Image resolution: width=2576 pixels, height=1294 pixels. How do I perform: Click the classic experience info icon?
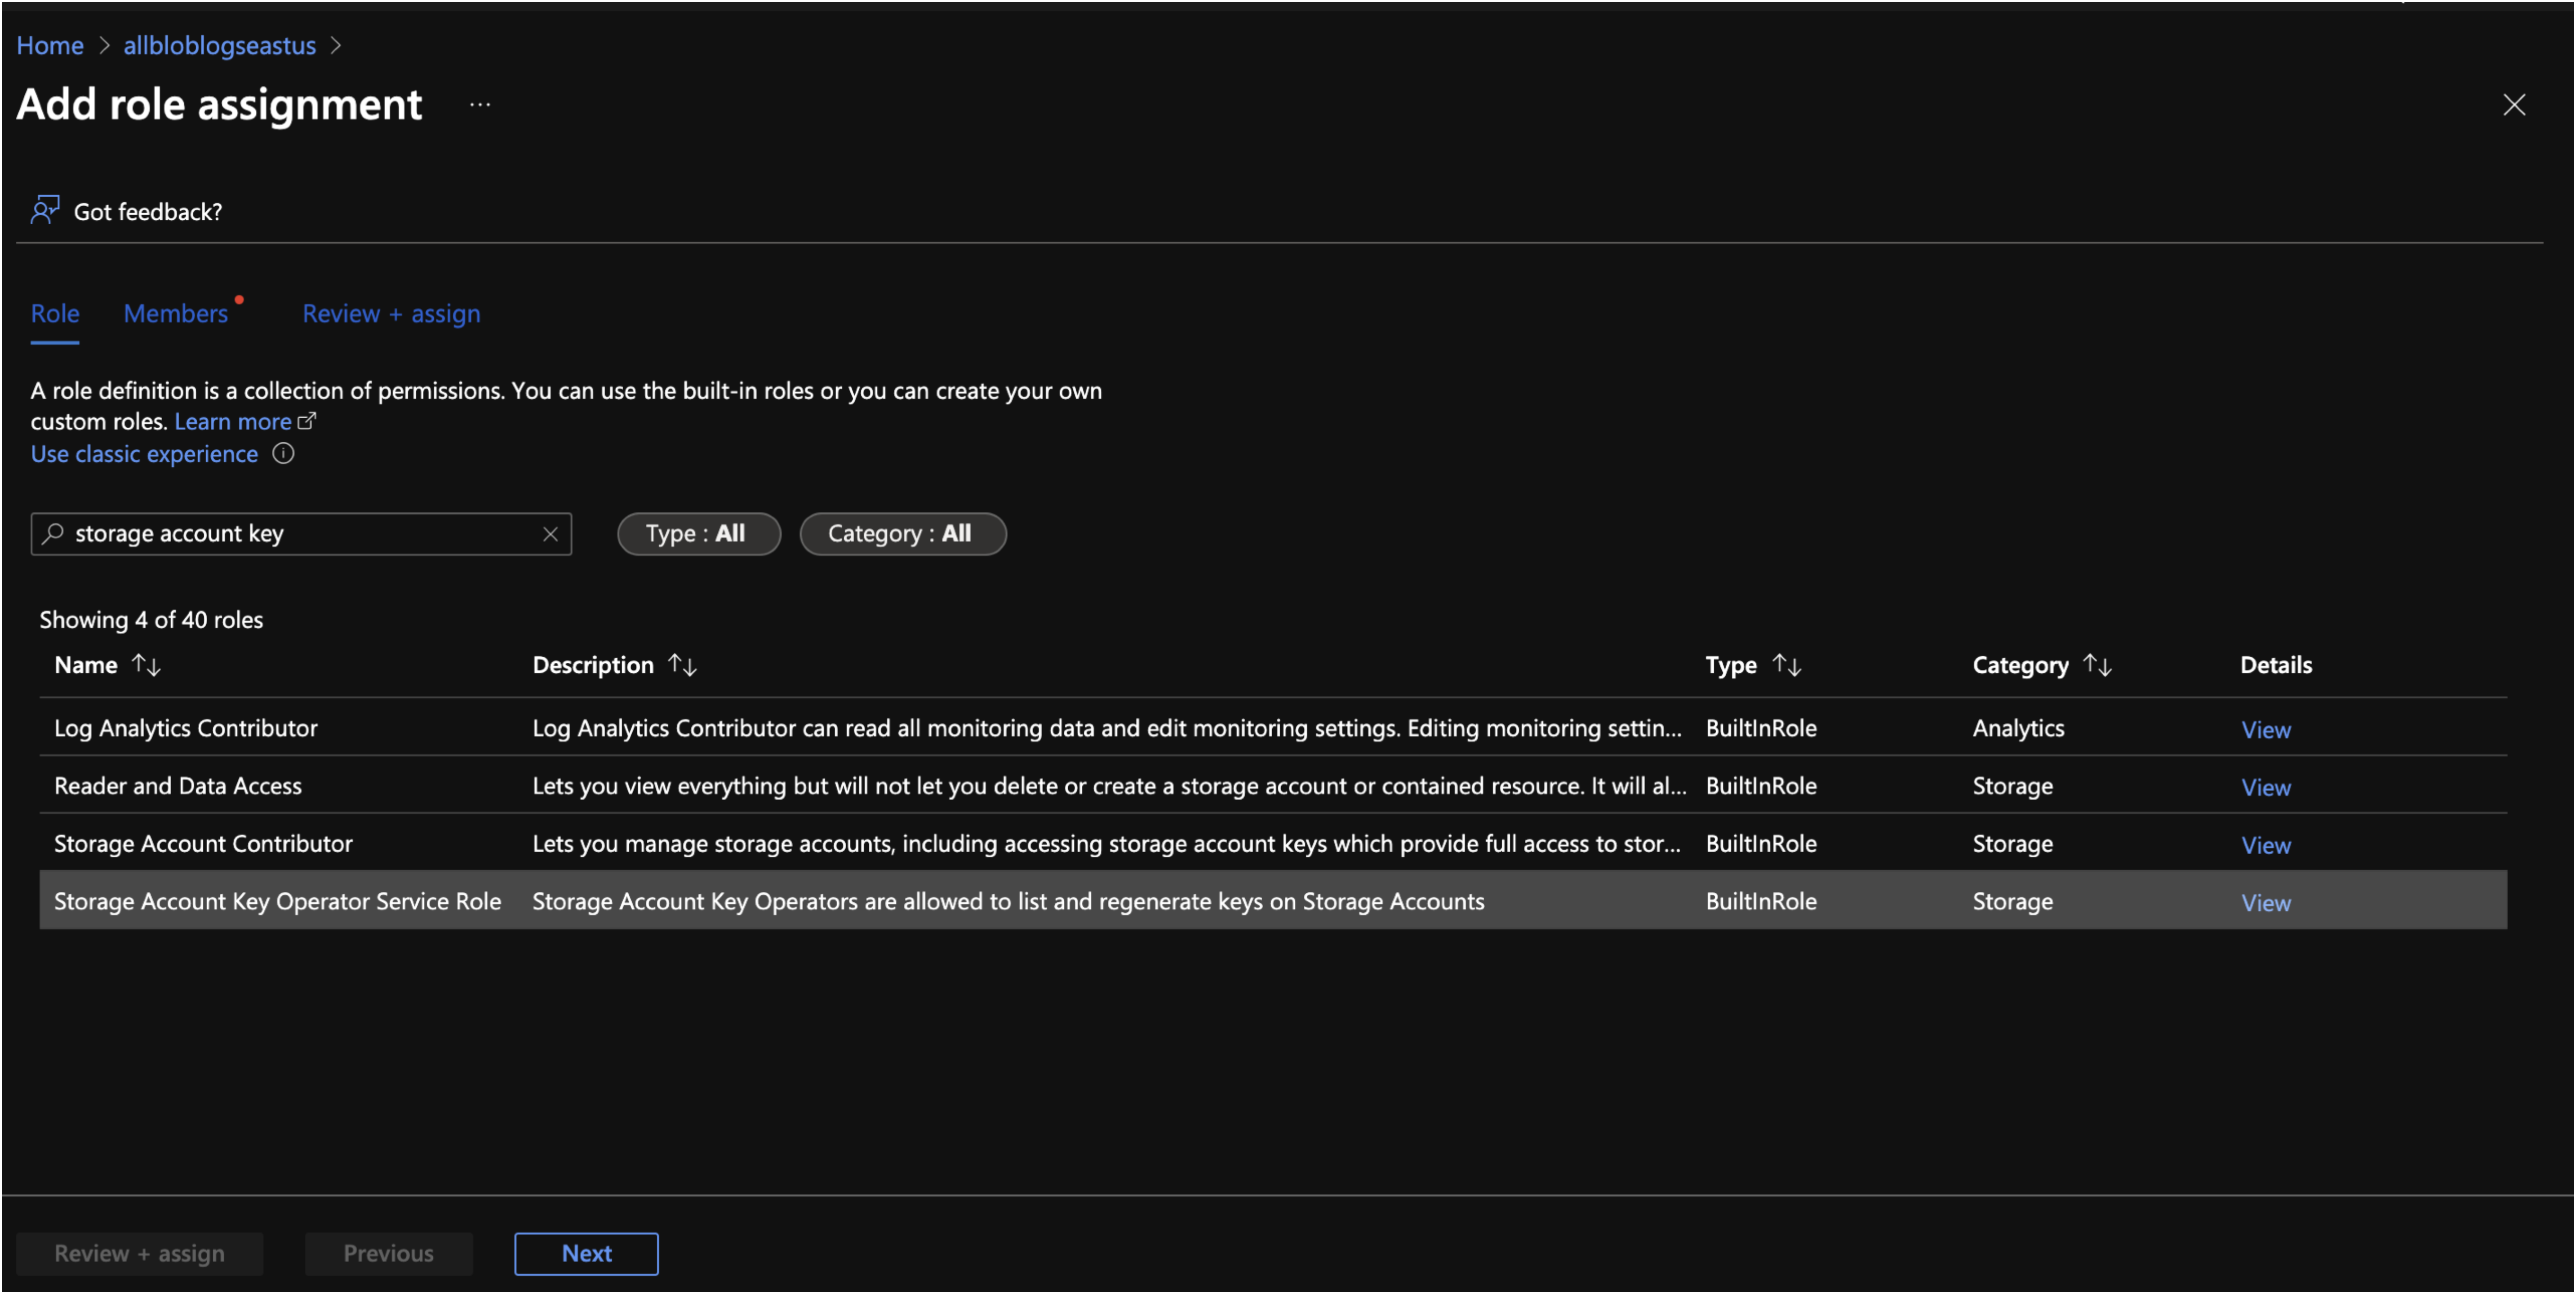tap(284, 454)
